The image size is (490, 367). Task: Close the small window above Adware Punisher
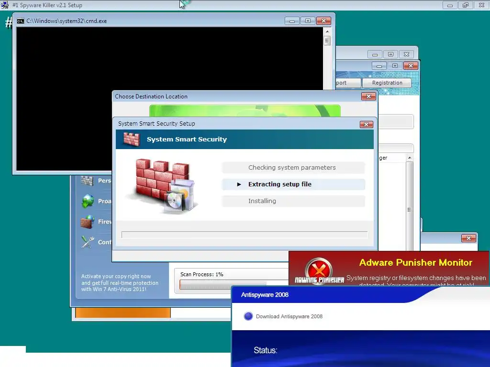coord(468,238)
